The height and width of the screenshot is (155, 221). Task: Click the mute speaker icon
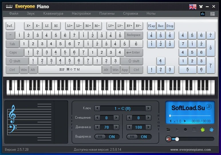168,139
